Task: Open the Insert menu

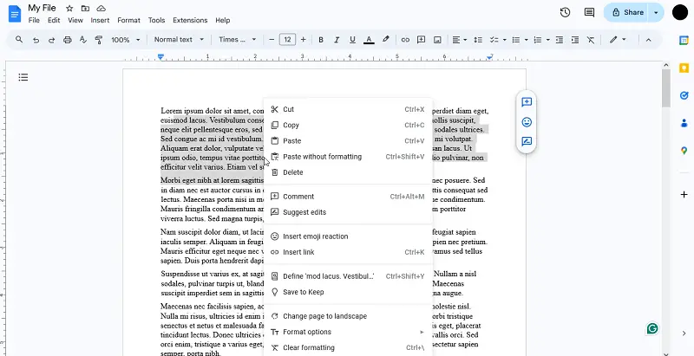Action: tap(100, 20)
